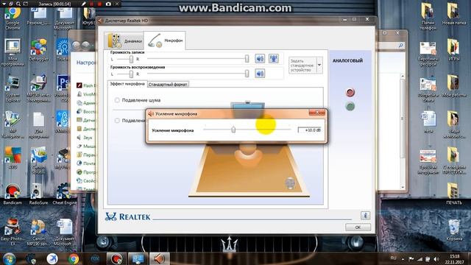Open the Эффект микрофона sub-tab
The image size is (471, 265).
127,84
